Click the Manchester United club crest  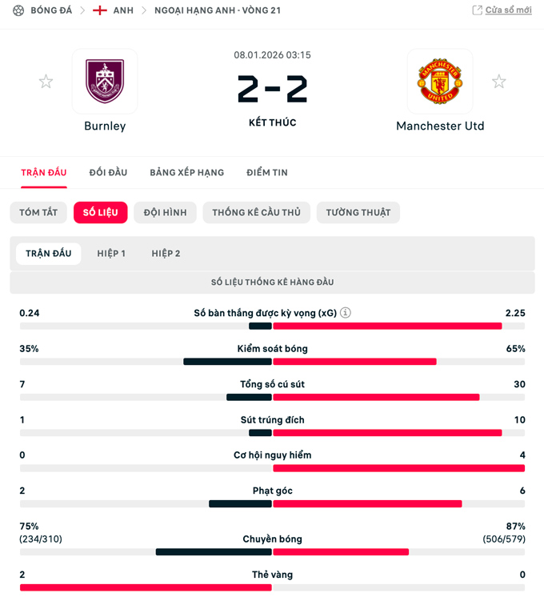click(x=440, y=81)
